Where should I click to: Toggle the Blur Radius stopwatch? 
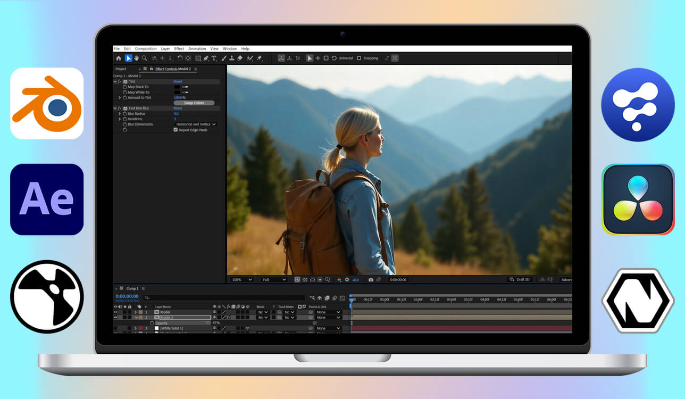(125, 113)
